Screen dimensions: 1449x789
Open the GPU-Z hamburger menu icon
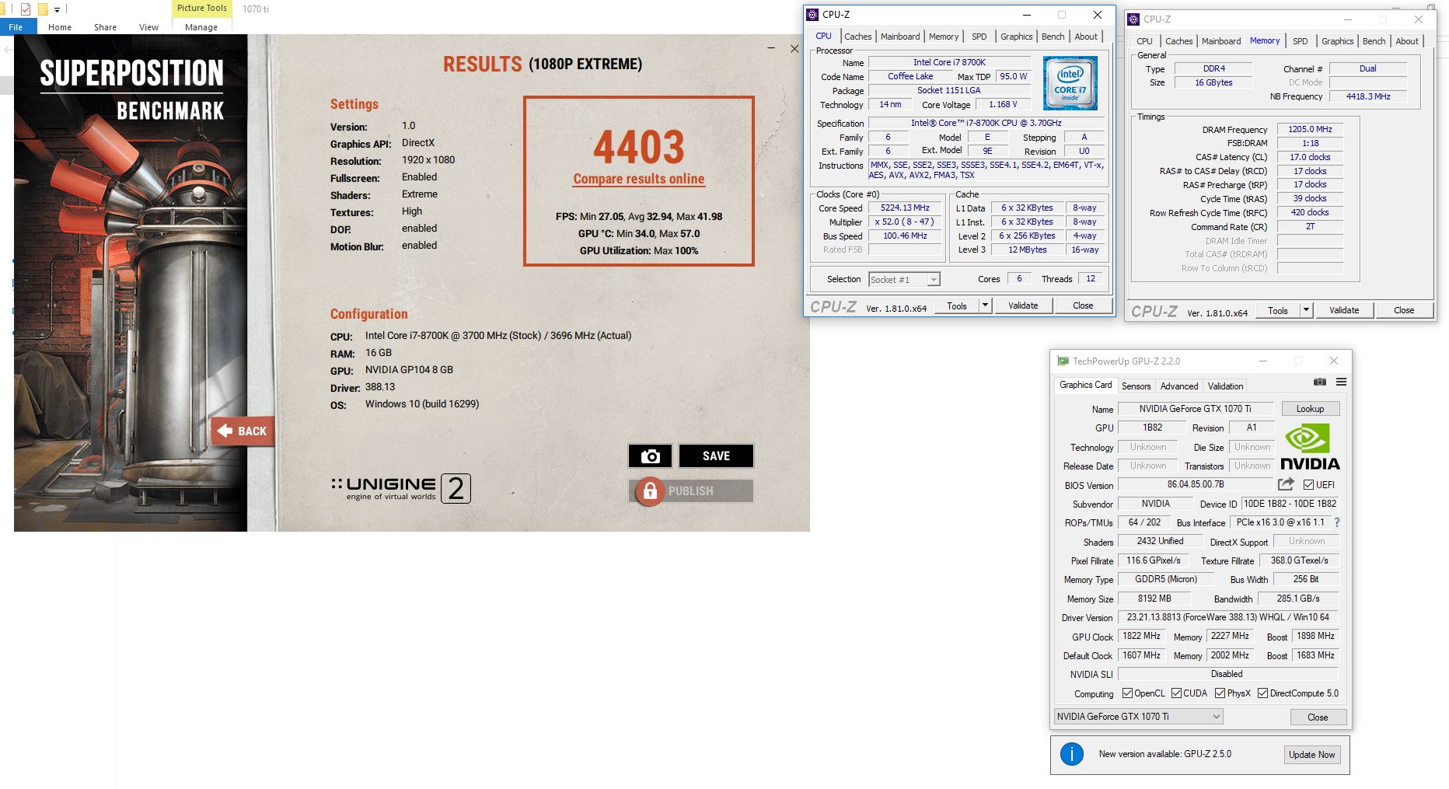tap(1341, 382)
